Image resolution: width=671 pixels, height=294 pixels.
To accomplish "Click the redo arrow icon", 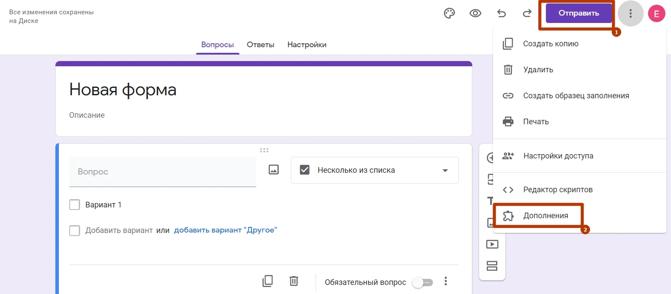I will click(527, 13).
